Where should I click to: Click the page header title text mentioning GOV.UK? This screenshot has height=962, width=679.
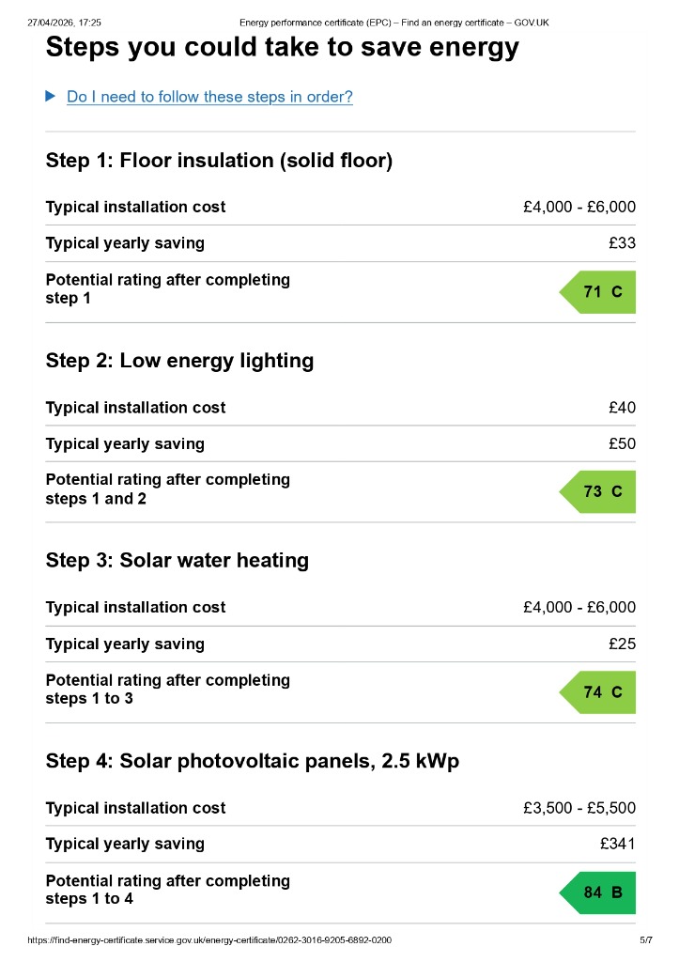[x=394, y=23]
